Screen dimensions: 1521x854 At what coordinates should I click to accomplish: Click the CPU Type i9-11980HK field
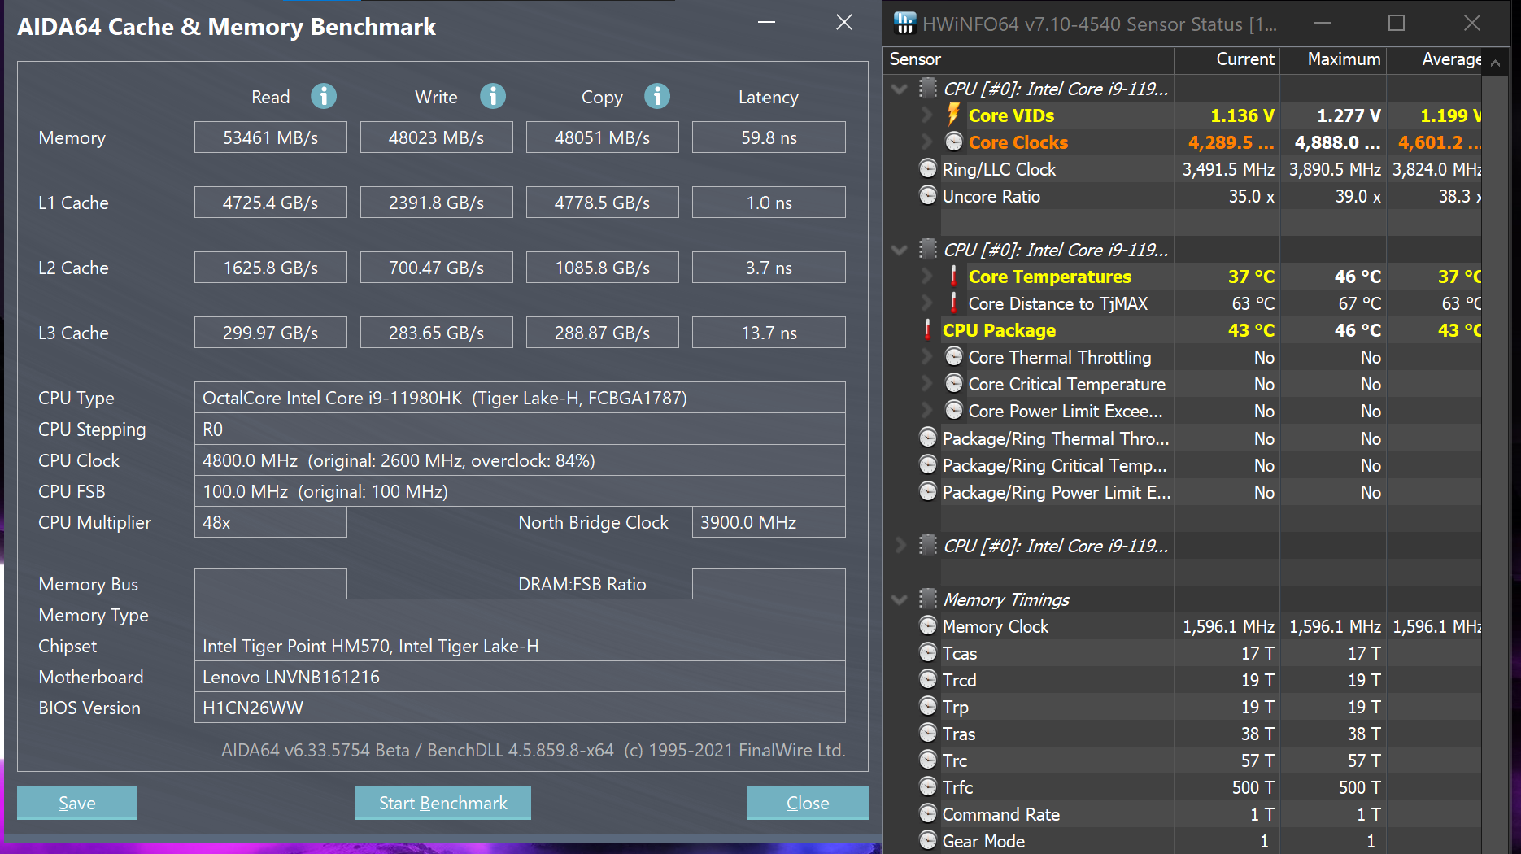pyautogui.click(x=520, y=398)
